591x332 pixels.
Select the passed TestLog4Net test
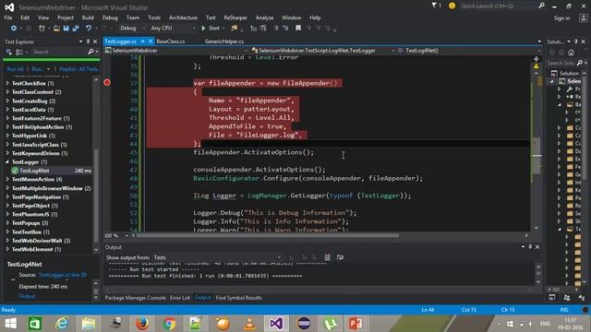click(x=52, y=171)
